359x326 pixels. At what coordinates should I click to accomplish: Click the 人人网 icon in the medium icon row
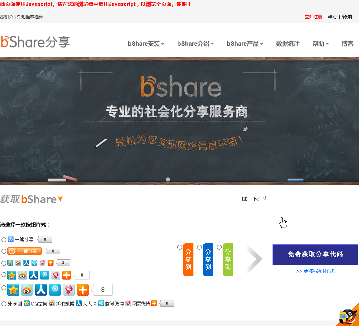coord(34,275)
